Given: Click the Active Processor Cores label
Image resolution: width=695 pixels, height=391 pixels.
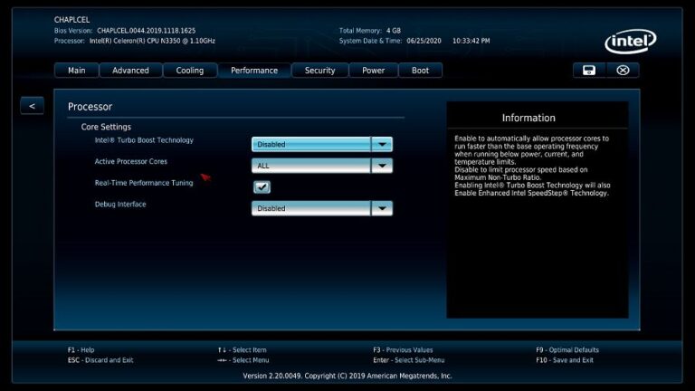Looking at the screenshot, I should pyautogui.click(x=131, y=161).
